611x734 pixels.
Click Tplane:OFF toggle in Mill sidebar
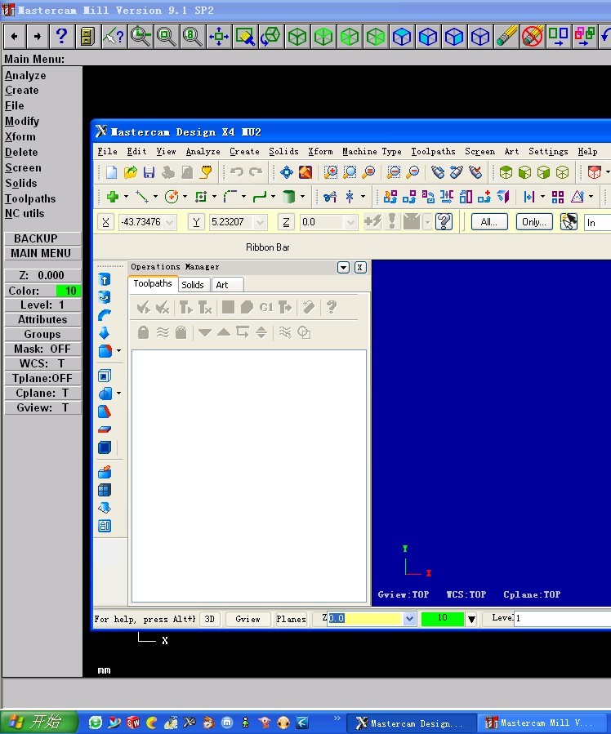(42, 378)
